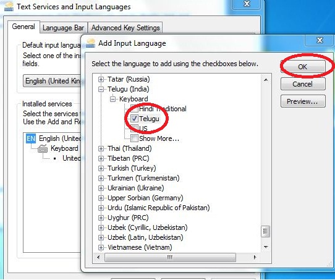Screen dimensions: 335x280
Task: Click the horizontal scrollbar thumb
Action: point(170,257)
